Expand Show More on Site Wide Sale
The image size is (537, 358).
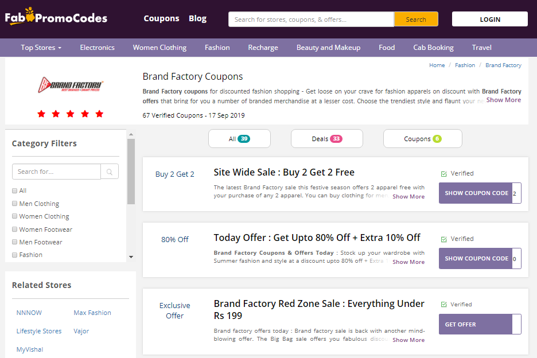click(x=408, y=197)
